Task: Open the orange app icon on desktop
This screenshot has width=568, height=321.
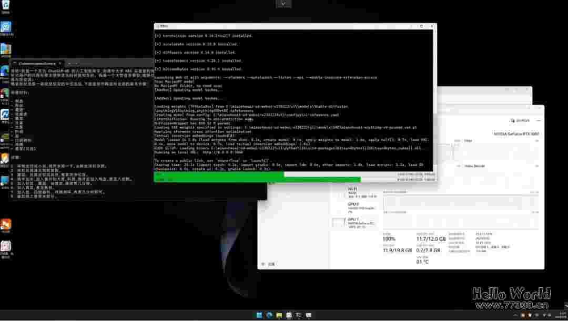Action: [x=6, y=224]
